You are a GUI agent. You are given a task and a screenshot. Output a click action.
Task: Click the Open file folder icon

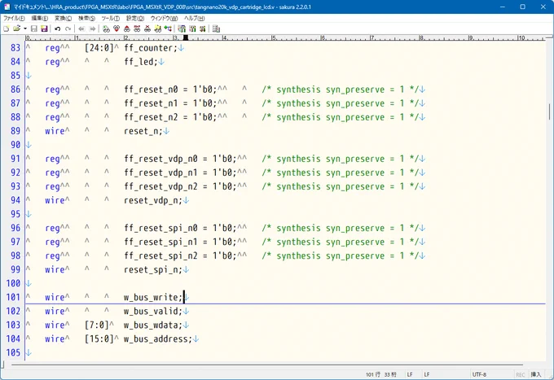(x=16, y=29)
